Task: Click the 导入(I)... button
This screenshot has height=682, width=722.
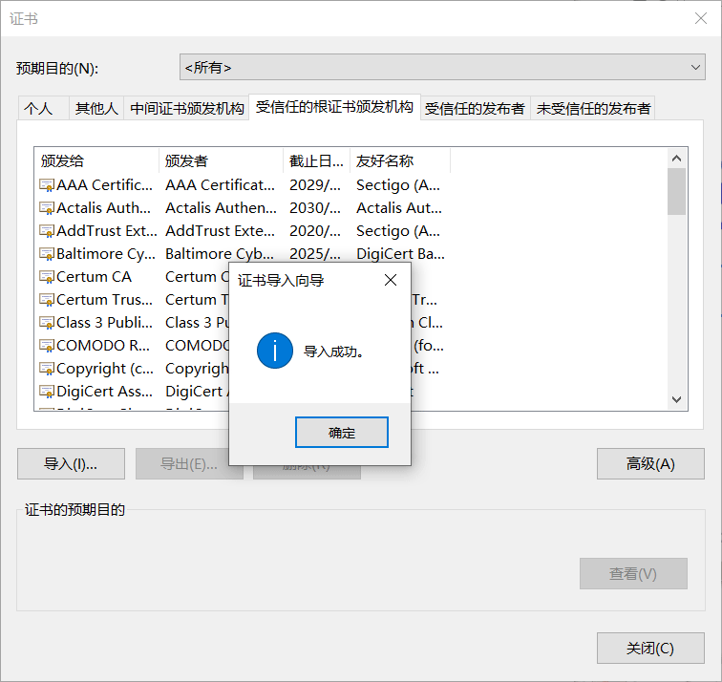Action: click(71, 463)
